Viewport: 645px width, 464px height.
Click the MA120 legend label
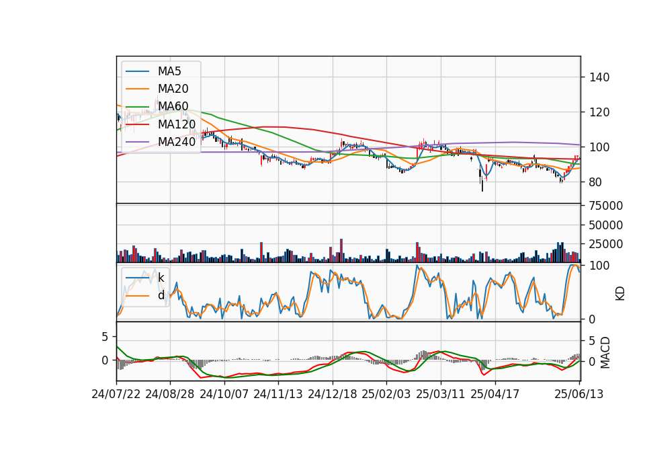tap(177, 124)
